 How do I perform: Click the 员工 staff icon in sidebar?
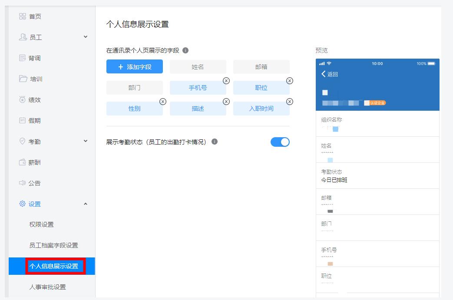tap(24, 37)
